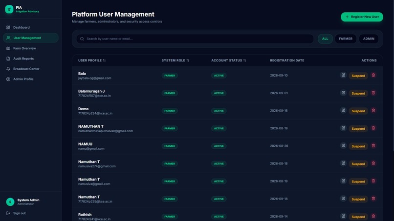Suspend the user Bala
Image resolution: width=394 pixels, height=221 pixels.
pyautogui.click(x=358, y=76)
